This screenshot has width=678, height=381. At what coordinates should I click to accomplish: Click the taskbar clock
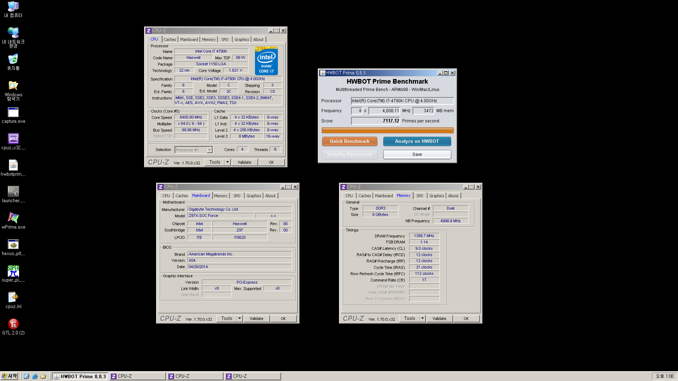point(665,376)
